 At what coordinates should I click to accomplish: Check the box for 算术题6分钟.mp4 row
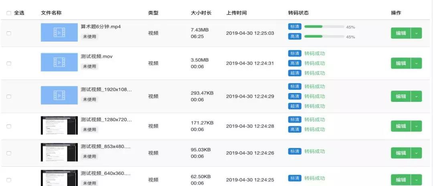(9, 33)
